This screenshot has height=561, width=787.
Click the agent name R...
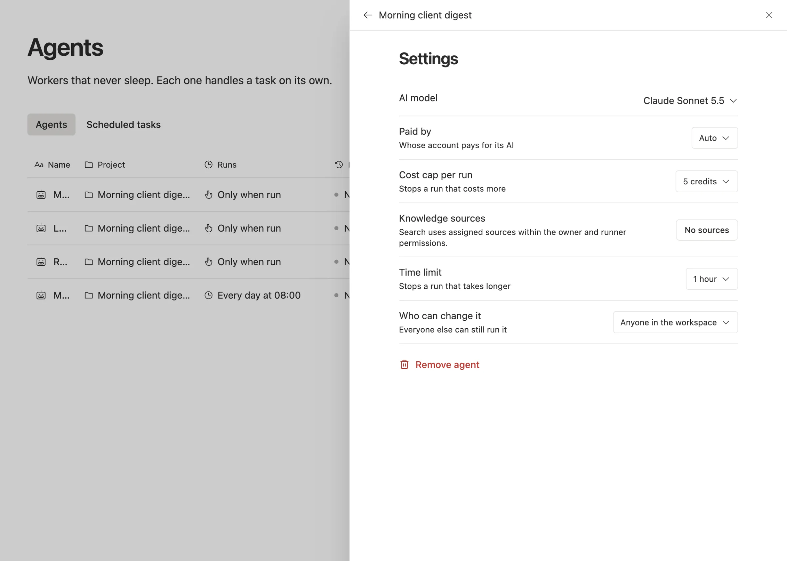[x=60, y=262]
